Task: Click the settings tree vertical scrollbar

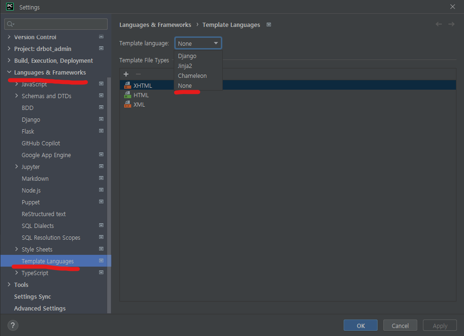Action: coord(109,195)
